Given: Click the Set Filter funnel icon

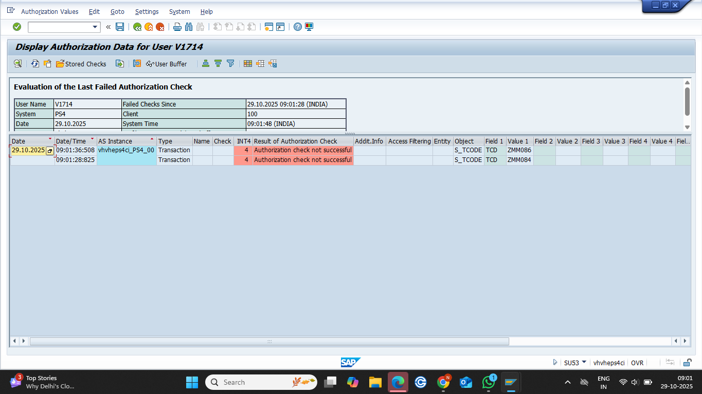Looking at the screenshot, I should (x=230, y=64).
